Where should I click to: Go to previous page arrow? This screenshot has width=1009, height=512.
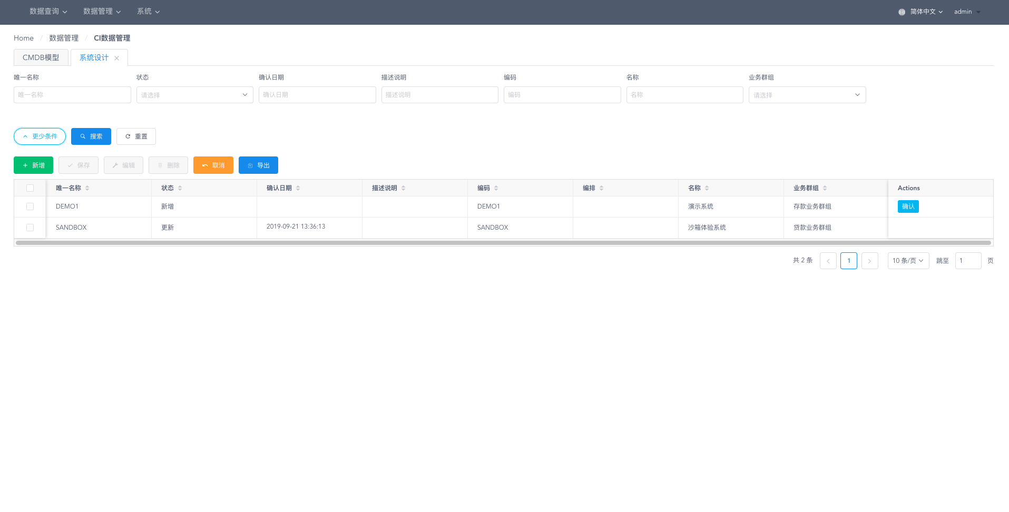[x=828, y=261]
